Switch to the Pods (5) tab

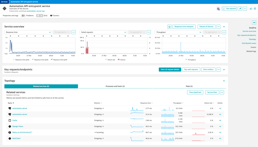coord(189,86)
